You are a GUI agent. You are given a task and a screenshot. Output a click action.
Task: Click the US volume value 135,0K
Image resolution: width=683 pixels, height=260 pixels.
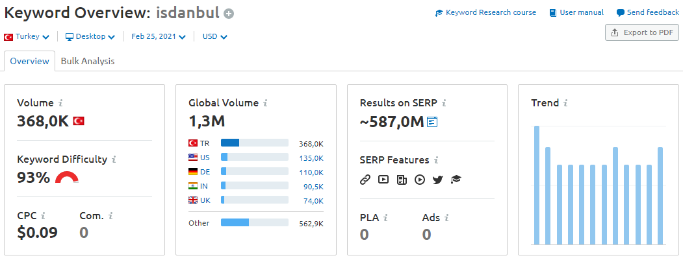(x=311, y=158)
